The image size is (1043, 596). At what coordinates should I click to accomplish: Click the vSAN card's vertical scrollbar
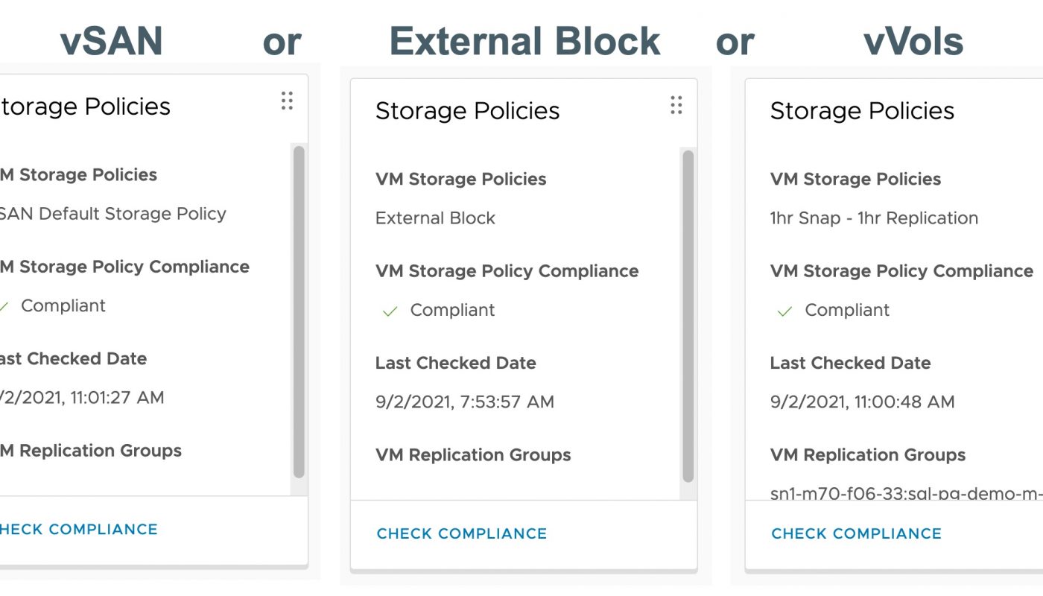(299, 311)
